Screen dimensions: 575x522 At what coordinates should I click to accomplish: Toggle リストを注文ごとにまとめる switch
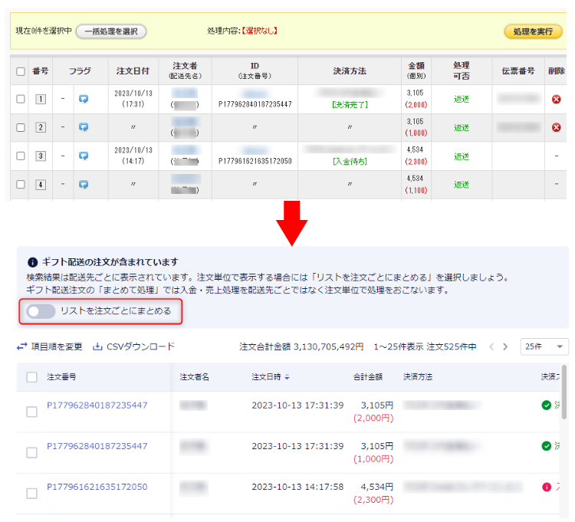coord(41,311)
